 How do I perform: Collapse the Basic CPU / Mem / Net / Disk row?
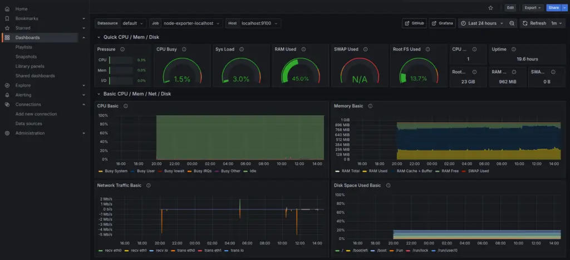click(x=99, y=93)
